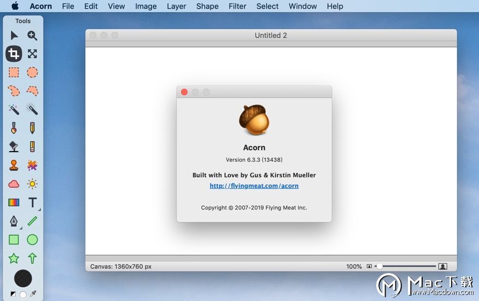479x301 pixels.
Task: Click the 100% zoom value
Action: [x=354, y=267]
